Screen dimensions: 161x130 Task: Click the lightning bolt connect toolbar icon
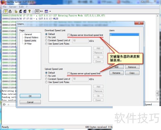tap(5, 11)
